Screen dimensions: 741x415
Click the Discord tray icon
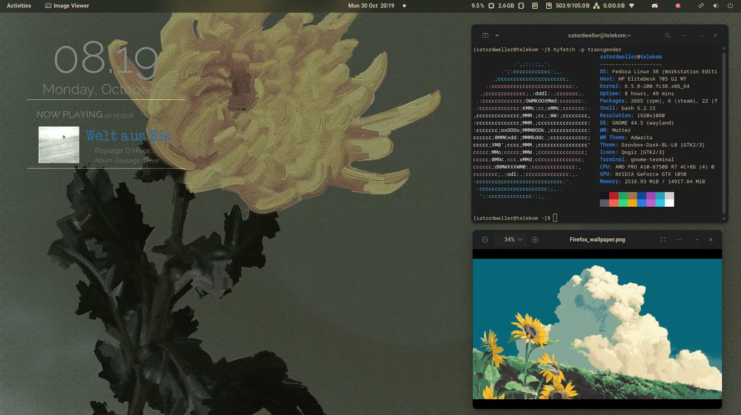pos(655,5)
